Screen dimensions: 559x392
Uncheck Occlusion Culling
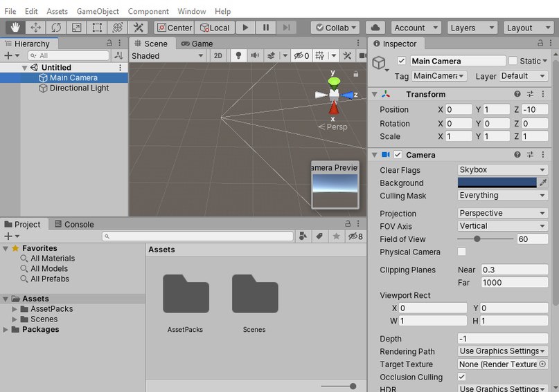tap(461, 377)
